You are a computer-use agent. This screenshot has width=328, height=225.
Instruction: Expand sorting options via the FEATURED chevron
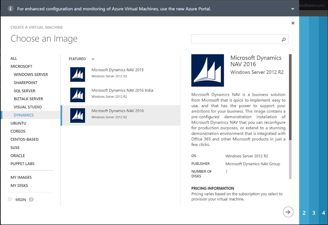(93, 59)
